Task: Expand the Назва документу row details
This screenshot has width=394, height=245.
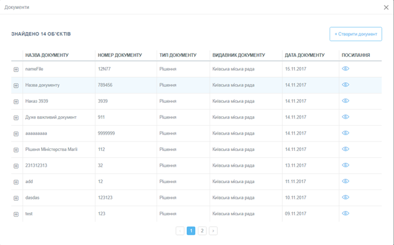Action: pos(16,86)
